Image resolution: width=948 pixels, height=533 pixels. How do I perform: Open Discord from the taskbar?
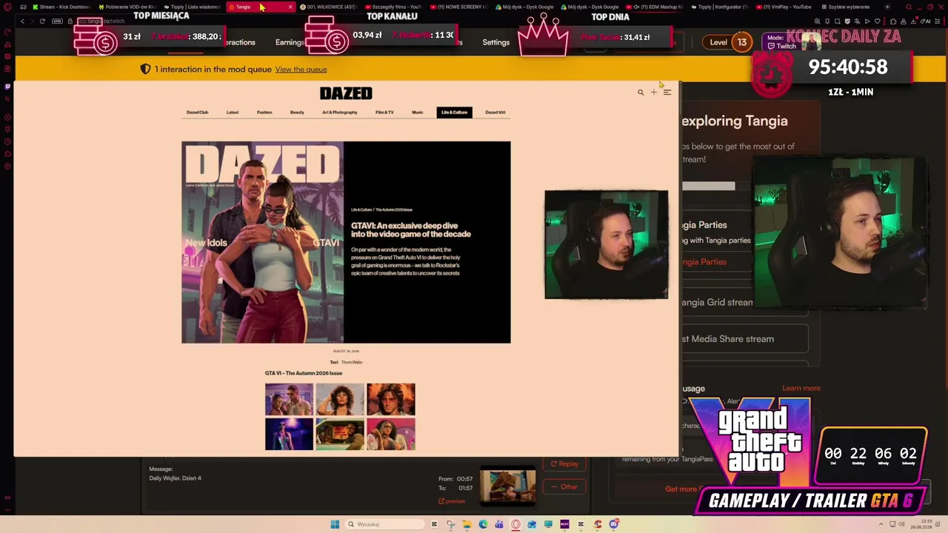(614, 524)
